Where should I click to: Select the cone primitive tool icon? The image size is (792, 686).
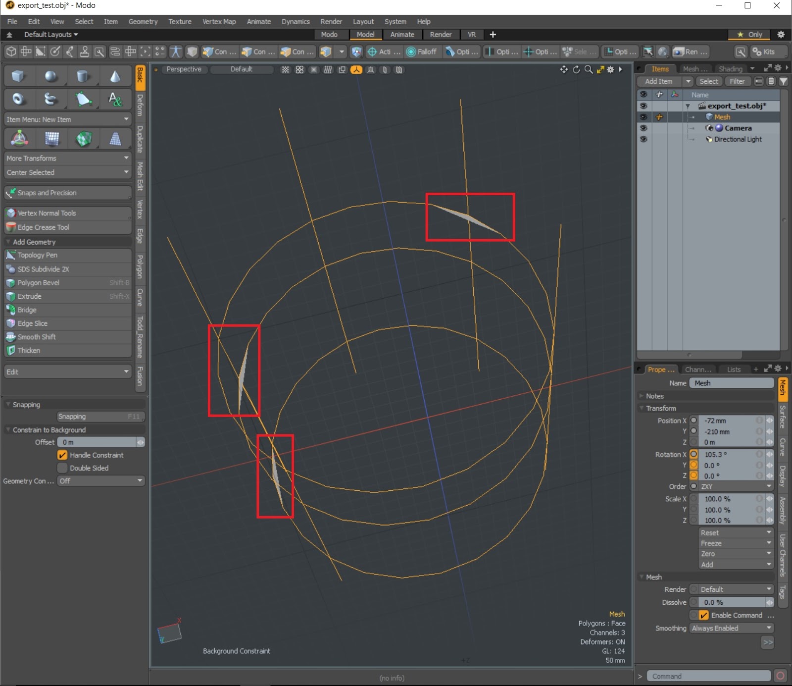[x=115, y=76]
